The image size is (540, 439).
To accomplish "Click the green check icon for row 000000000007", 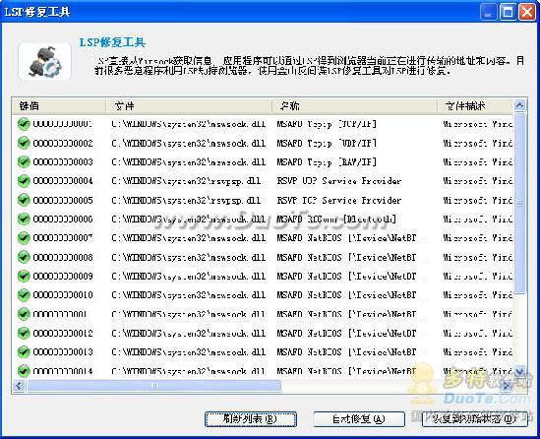I will [24, 238].
